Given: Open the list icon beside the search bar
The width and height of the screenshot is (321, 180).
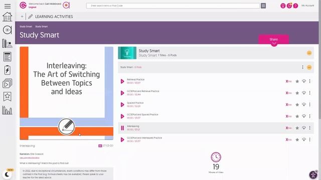Looking at the screenshot, I should pos(263,5).
